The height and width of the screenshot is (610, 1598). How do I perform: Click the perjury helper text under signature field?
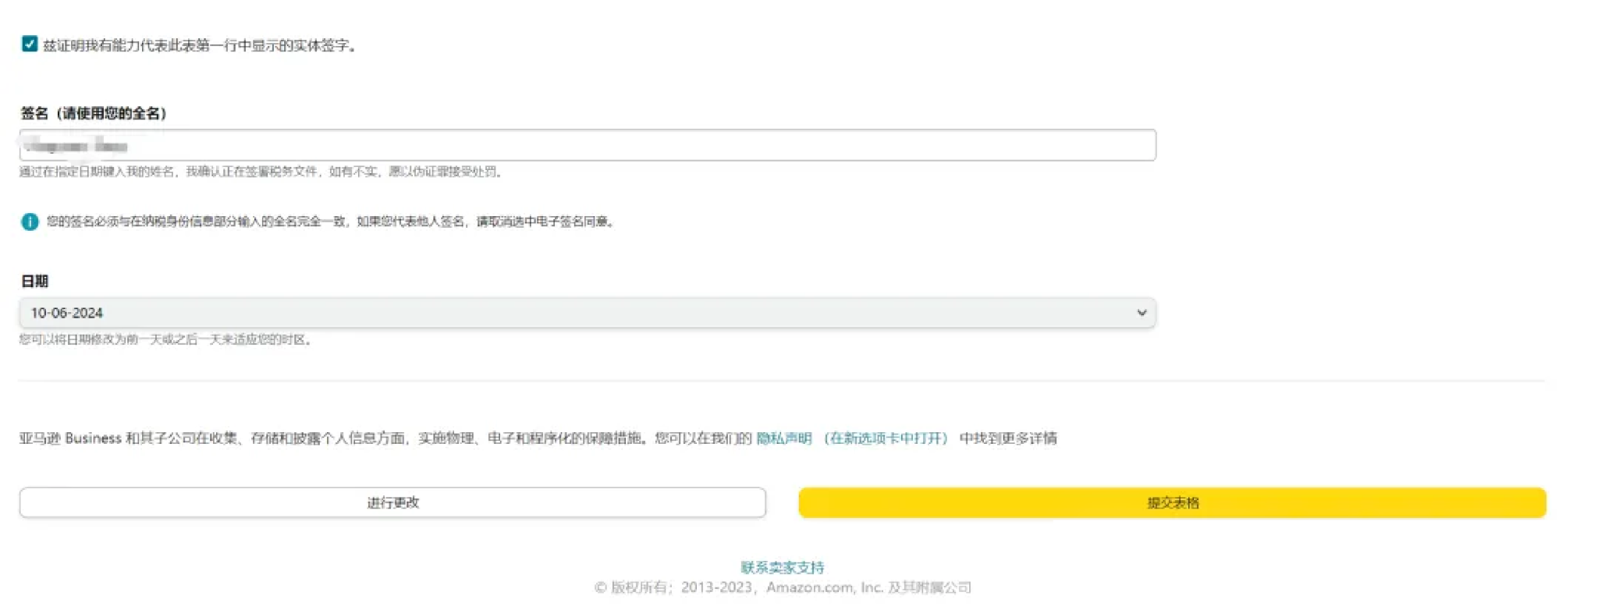(261, 172)
